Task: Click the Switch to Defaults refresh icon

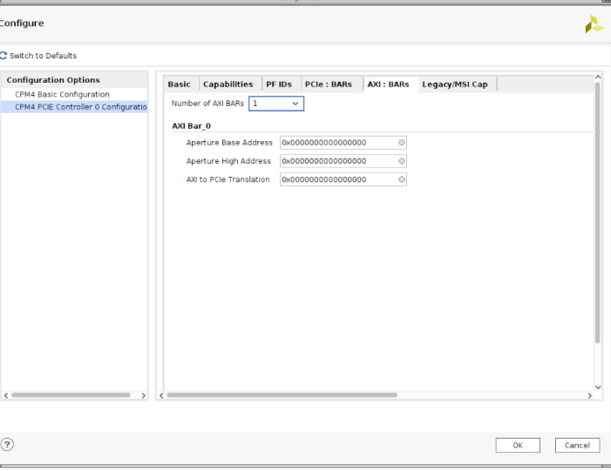Action: [x=3, y=56]
